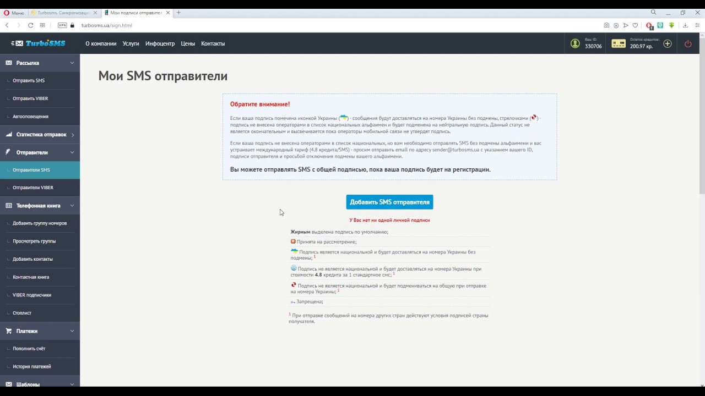
Task: Open the Инфоцентр menu
Action: [x=160, y=43]
